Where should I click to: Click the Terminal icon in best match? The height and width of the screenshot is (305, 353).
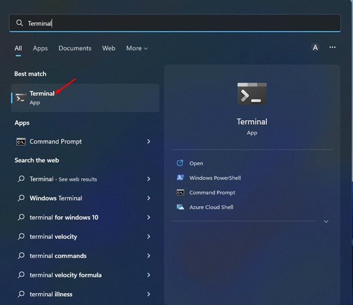coord(21,98)
